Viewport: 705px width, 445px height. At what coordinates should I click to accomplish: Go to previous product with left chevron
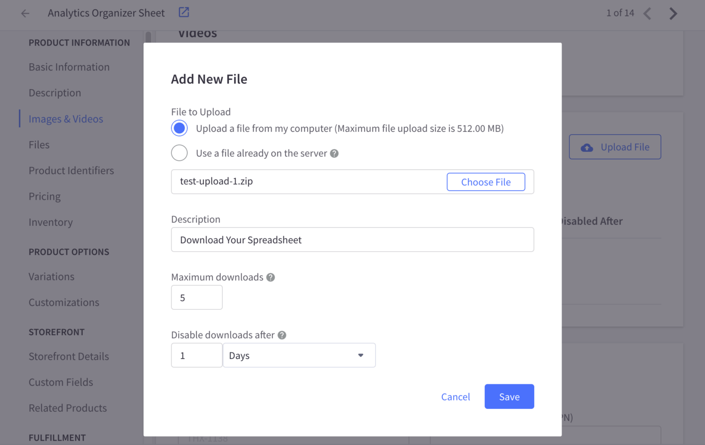(x=647, y=13)
